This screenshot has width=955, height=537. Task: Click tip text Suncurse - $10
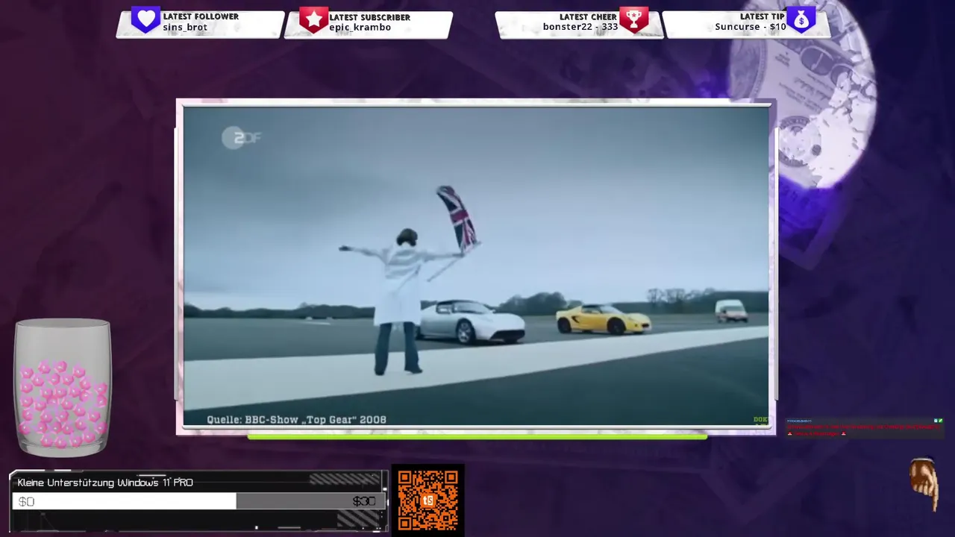pos(750,27)
